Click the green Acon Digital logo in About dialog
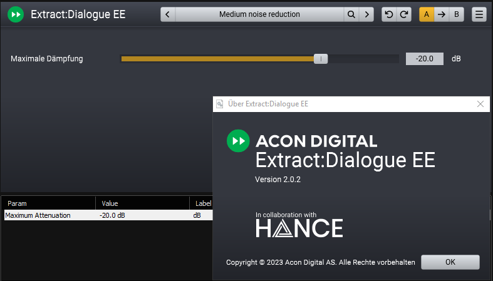Image resolution: width=493 pixels, height=281 pixels. (x=238, y=141)
